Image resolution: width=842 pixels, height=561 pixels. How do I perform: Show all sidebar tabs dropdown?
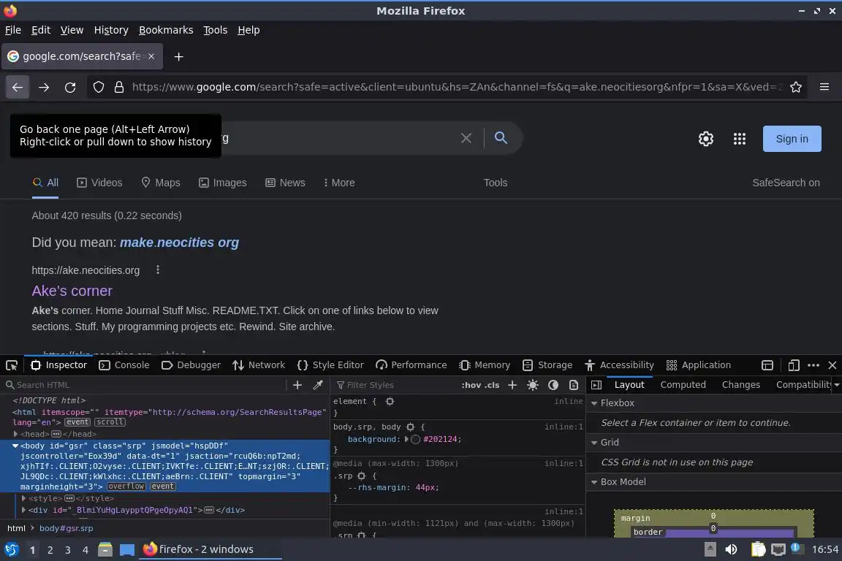[837, 385]
